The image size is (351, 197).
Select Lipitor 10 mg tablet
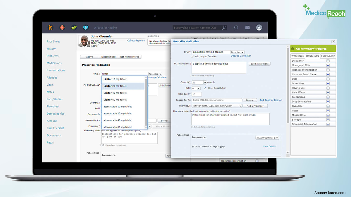pyautogui.click(x=123, y=79)
